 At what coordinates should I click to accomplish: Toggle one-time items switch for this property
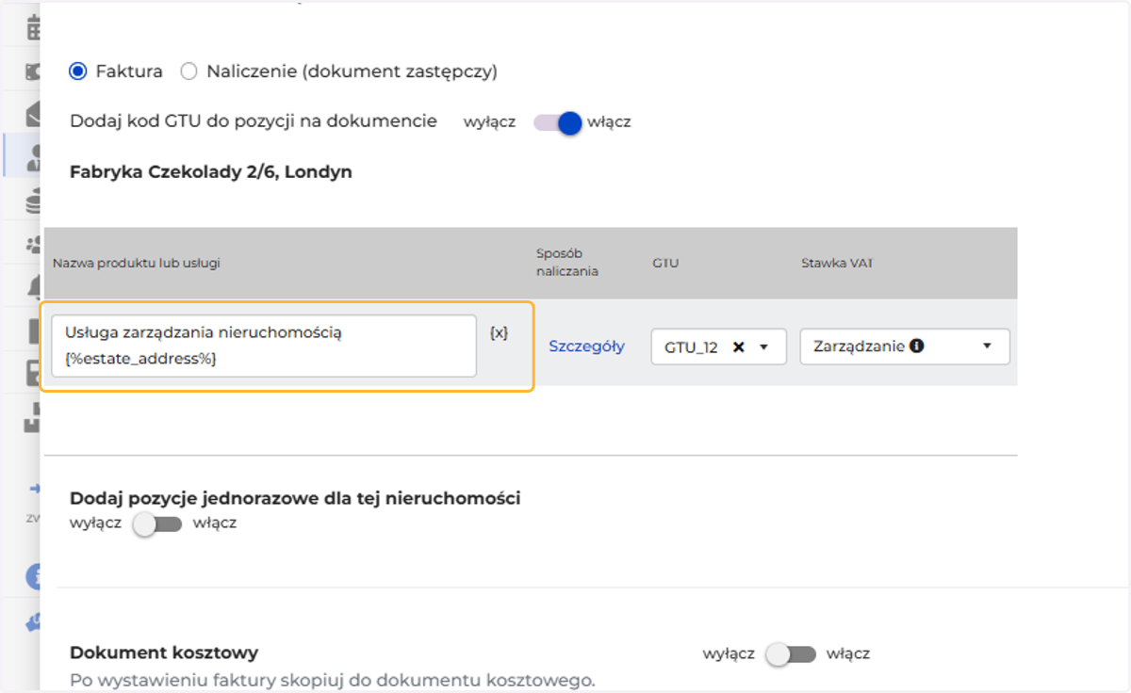coord(156,524)
